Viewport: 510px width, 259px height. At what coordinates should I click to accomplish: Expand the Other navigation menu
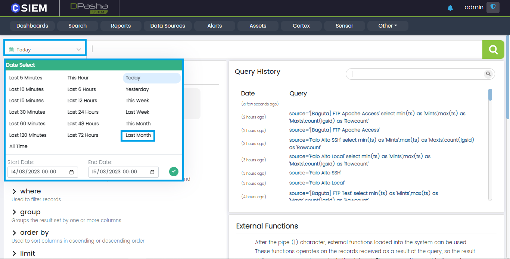tap(388, 26)
